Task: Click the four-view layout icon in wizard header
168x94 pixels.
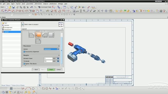Action: 61,24
